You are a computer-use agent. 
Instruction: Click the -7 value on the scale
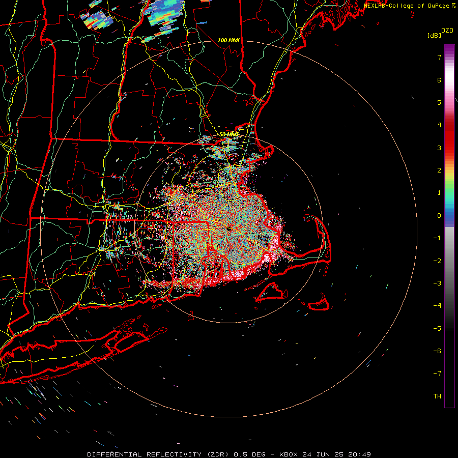437,374
